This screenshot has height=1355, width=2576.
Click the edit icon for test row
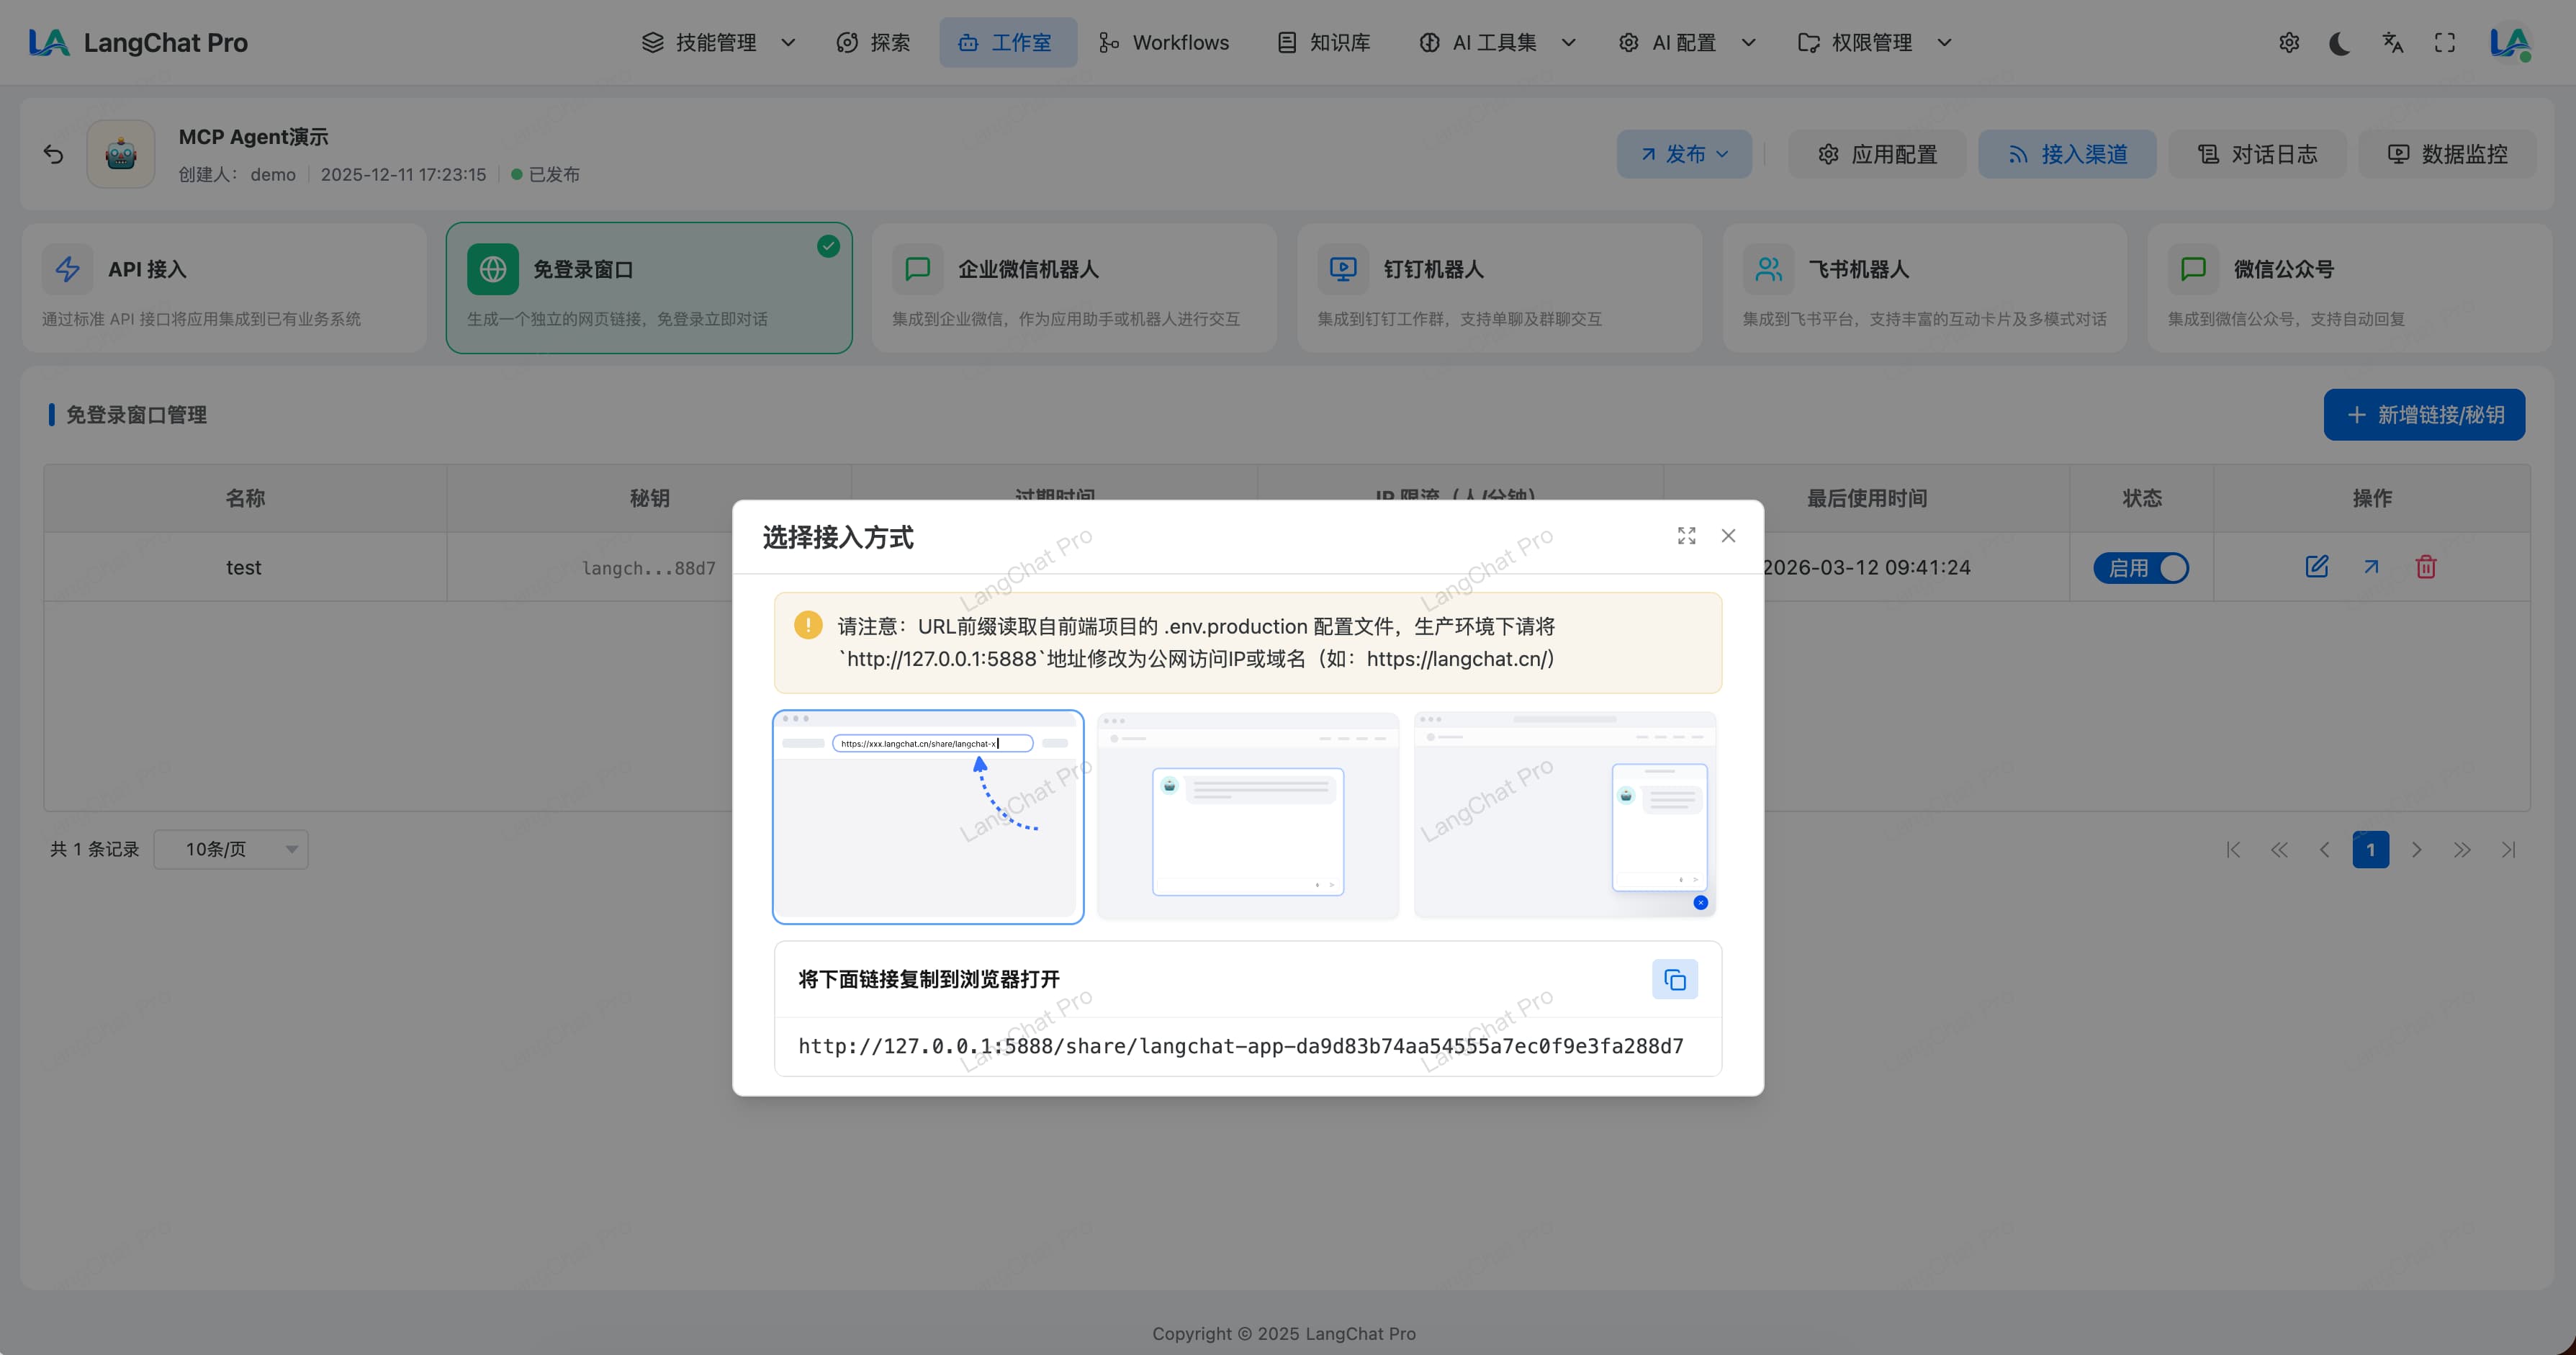pyautogui.click(x=2316, y=567)
